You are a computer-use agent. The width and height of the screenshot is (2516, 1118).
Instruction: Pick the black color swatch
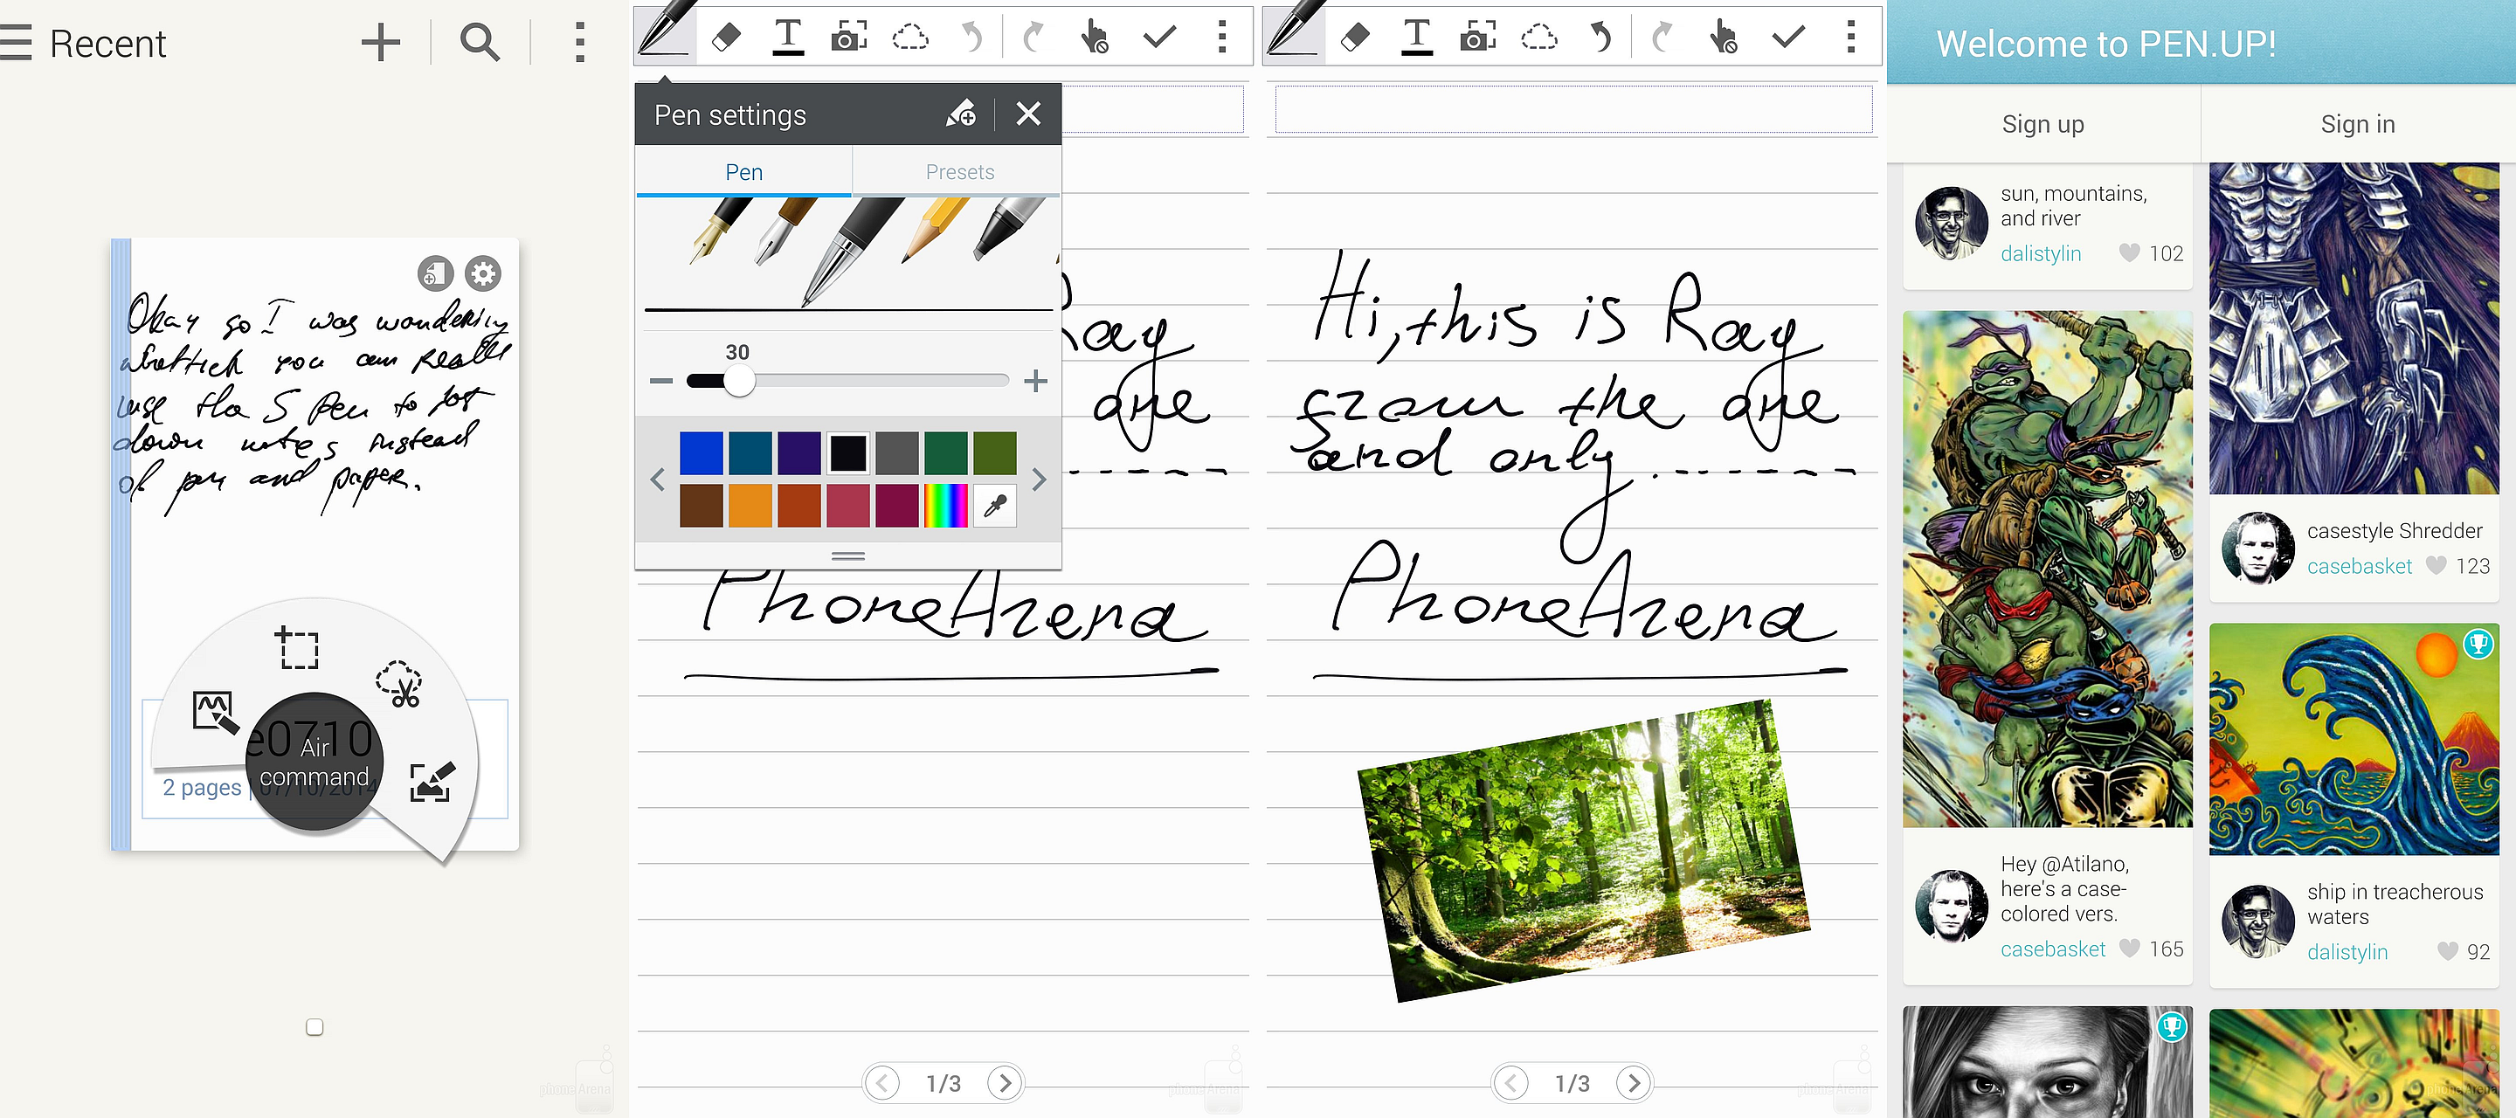(x=847, y=454)
